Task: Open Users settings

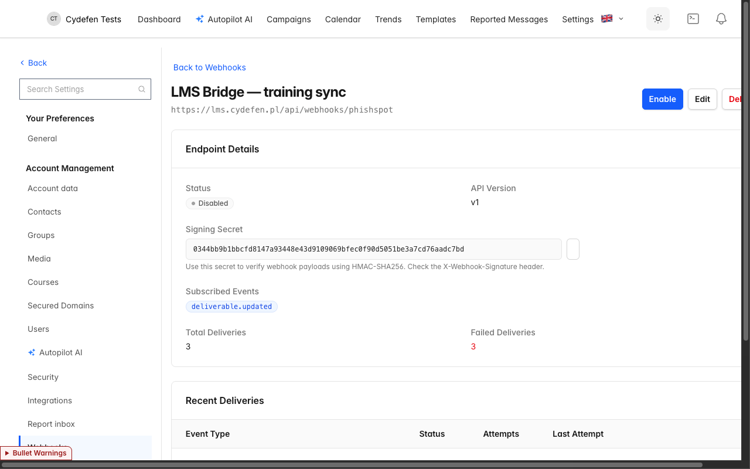Action: (39, 329)
